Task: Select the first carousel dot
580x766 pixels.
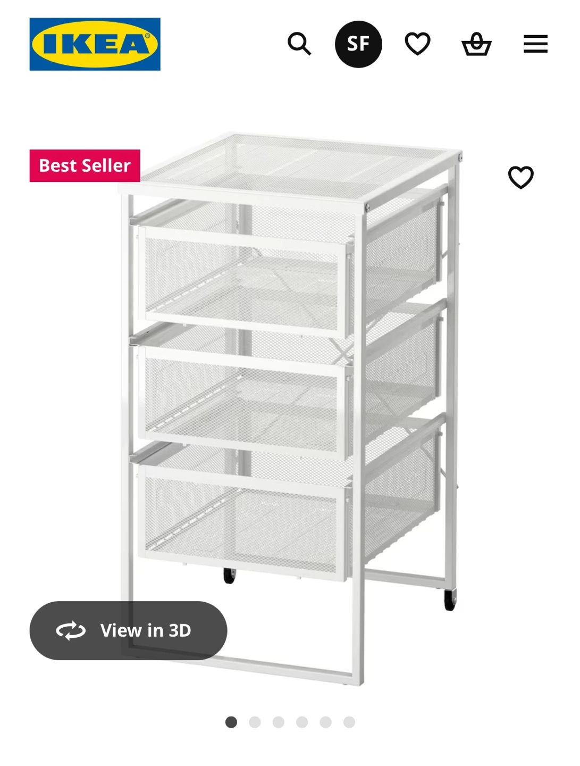Action: 231,722
